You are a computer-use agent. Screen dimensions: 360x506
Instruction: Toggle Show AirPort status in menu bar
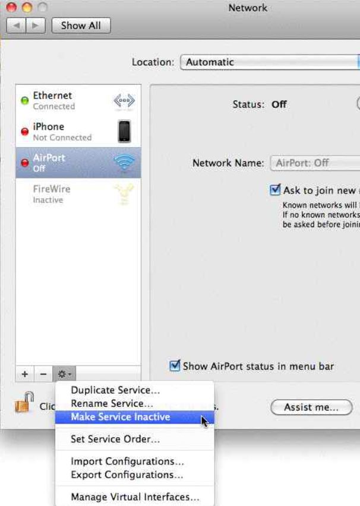(175, 365)
